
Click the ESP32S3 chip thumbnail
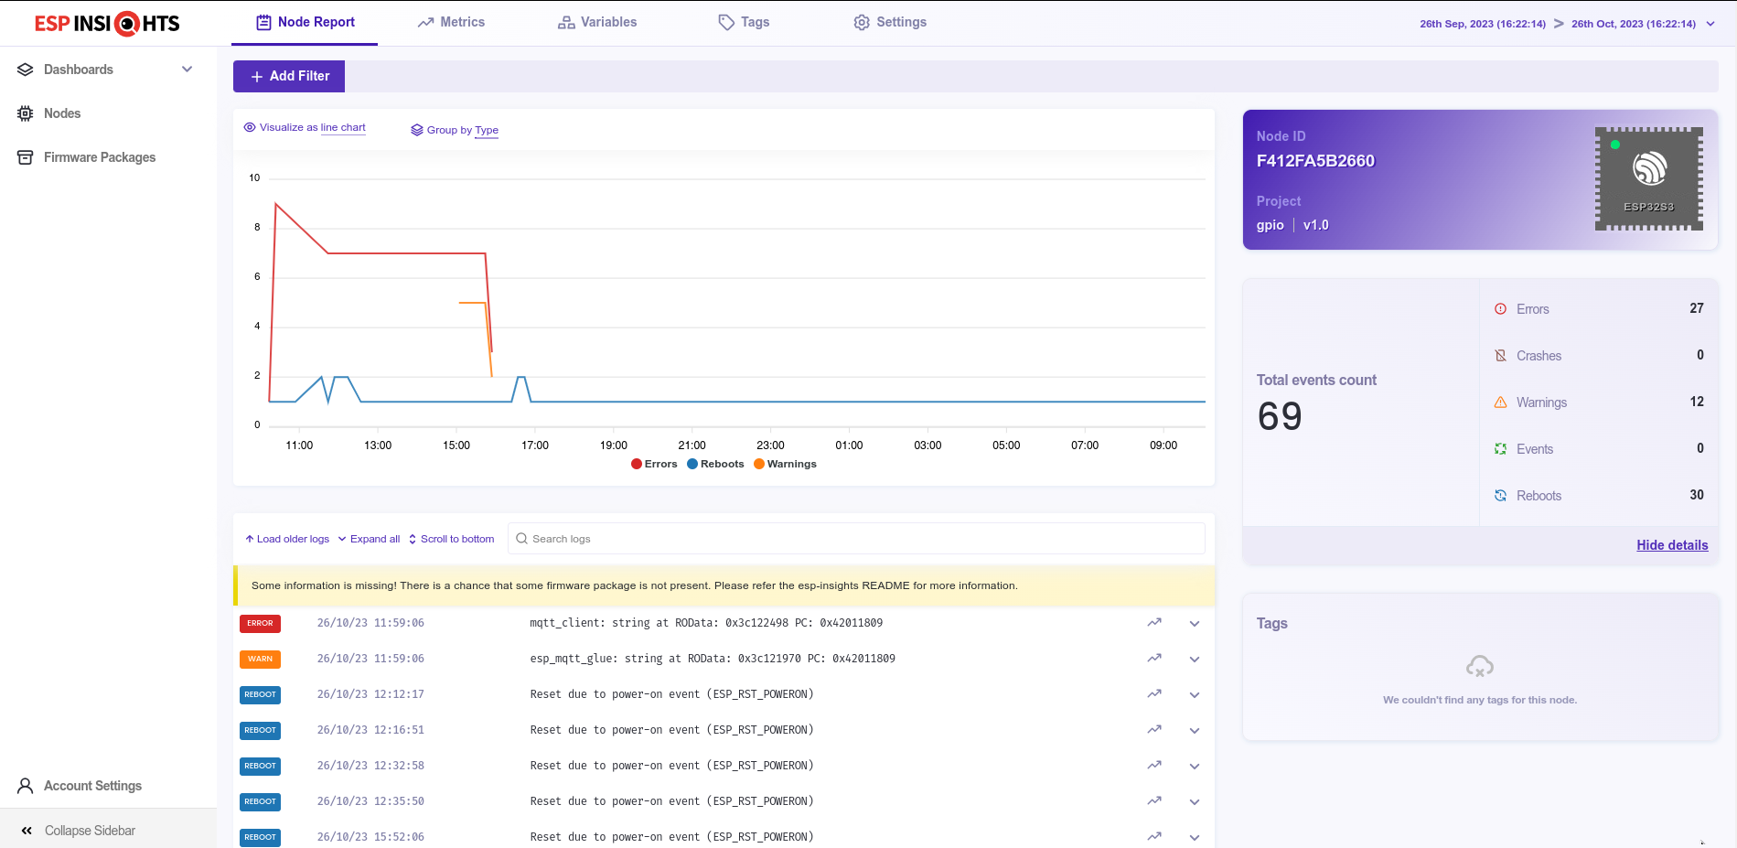pyautogui.click(x=1648, y=178)
